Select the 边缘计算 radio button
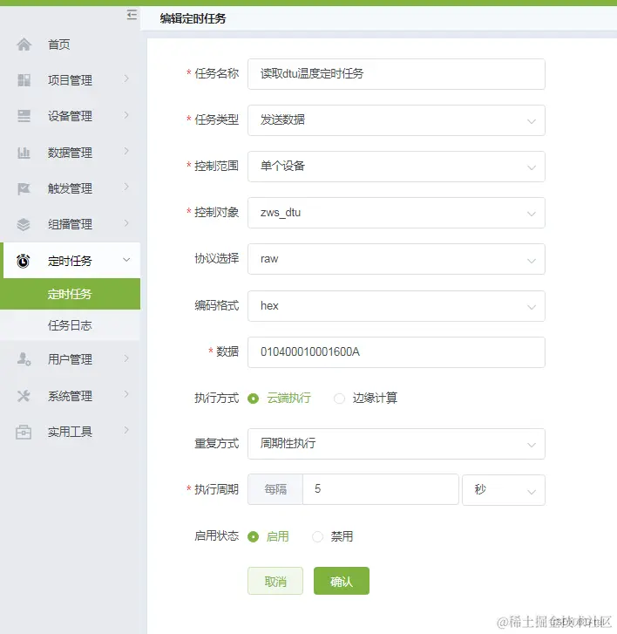Screen dimensions: 617x634 tap(339, 399)
